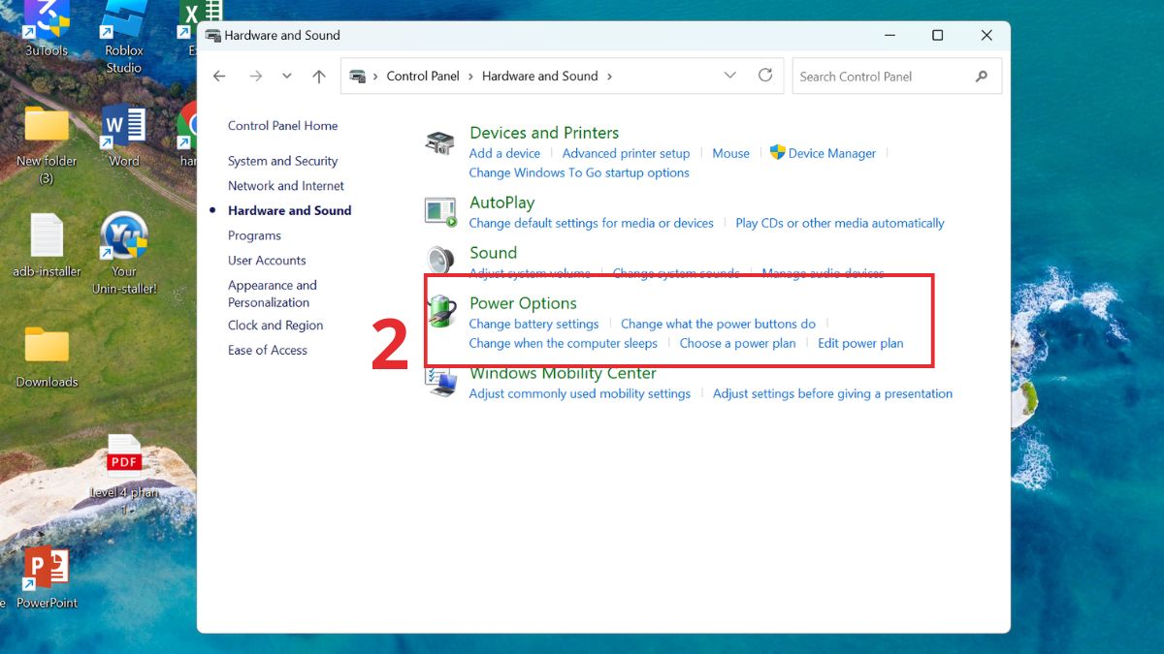Open the recent locations dropdown chevron
Image resolution: width=1164 pixels, height=654 pixels.
[287, 76]
